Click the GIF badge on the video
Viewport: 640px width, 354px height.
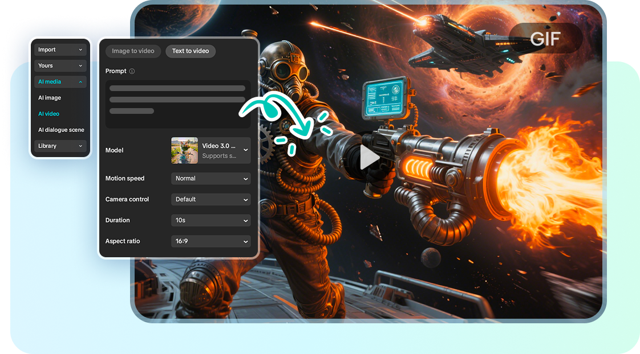[x=545, y=39]
